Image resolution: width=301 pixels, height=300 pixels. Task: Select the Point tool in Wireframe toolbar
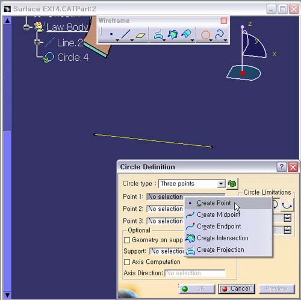point(111,34)
